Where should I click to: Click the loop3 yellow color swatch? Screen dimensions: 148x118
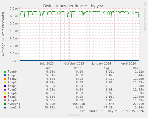point(5,82)
